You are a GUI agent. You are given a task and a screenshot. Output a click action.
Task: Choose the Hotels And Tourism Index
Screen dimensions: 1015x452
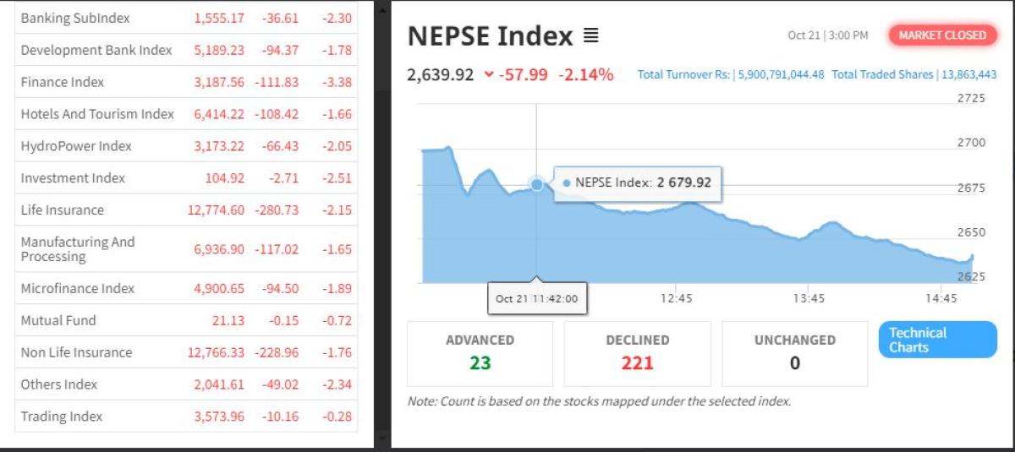click(97, 114)
